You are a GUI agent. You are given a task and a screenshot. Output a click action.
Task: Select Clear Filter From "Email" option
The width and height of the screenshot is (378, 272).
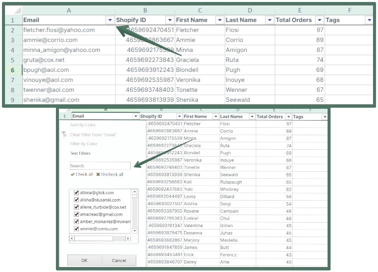pyautogui.click(x=93, y=135)
